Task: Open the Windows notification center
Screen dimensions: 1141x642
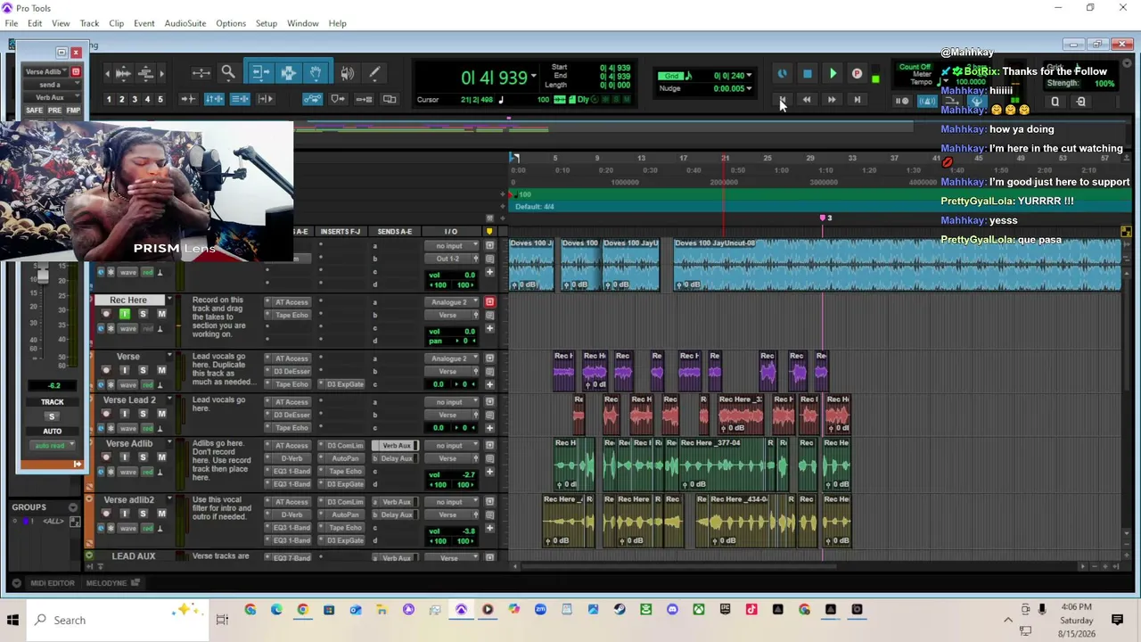Action: (1117, 620)
